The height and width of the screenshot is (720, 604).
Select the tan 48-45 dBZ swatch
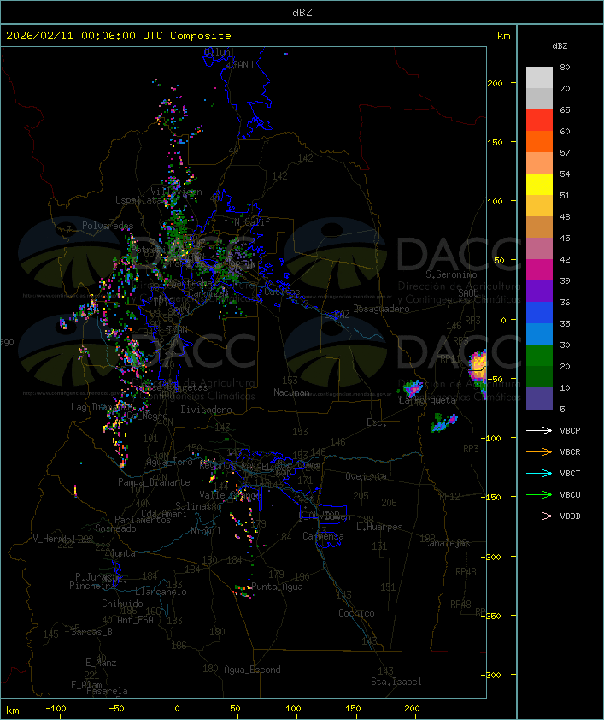pos(539,227)
